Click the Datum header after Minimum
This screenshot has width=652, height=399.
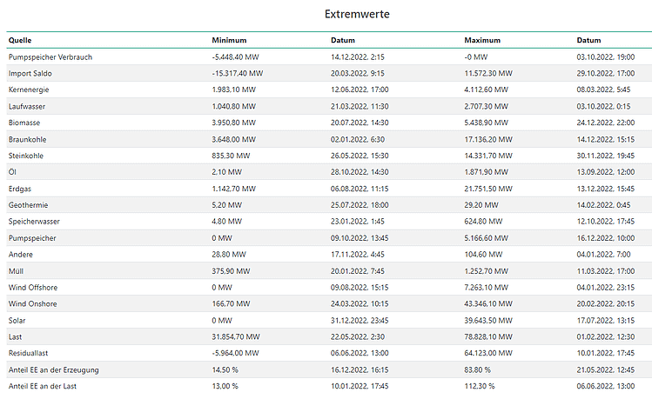[343, 40]
